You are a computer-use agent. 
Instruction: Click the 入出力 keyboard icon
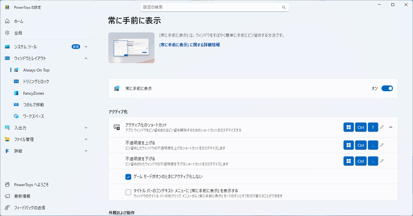pyautogui.click(x=7, y=128)
